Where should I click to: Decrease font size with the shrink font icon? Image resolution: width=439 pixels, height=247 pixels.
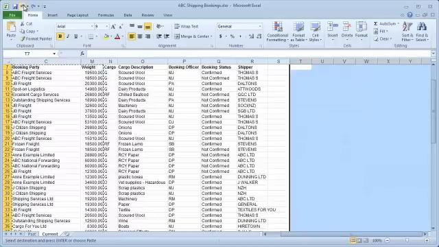click(x=121, y=27)
